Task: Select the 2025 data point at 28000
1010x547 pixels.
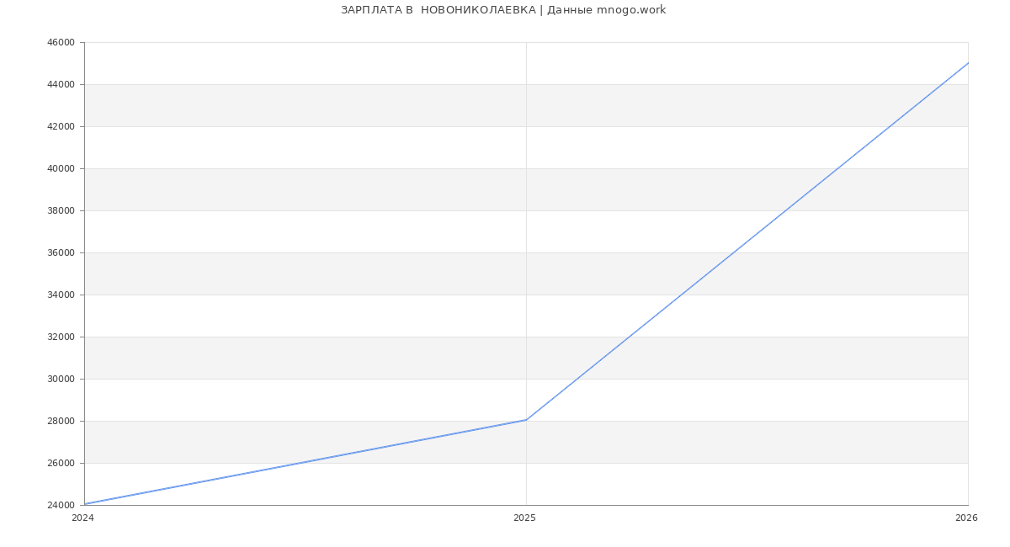Action: point(526,420)
